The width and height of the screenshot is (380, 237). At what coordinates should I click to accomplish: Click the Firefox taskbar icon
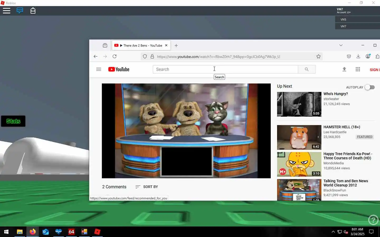(32, 232)
